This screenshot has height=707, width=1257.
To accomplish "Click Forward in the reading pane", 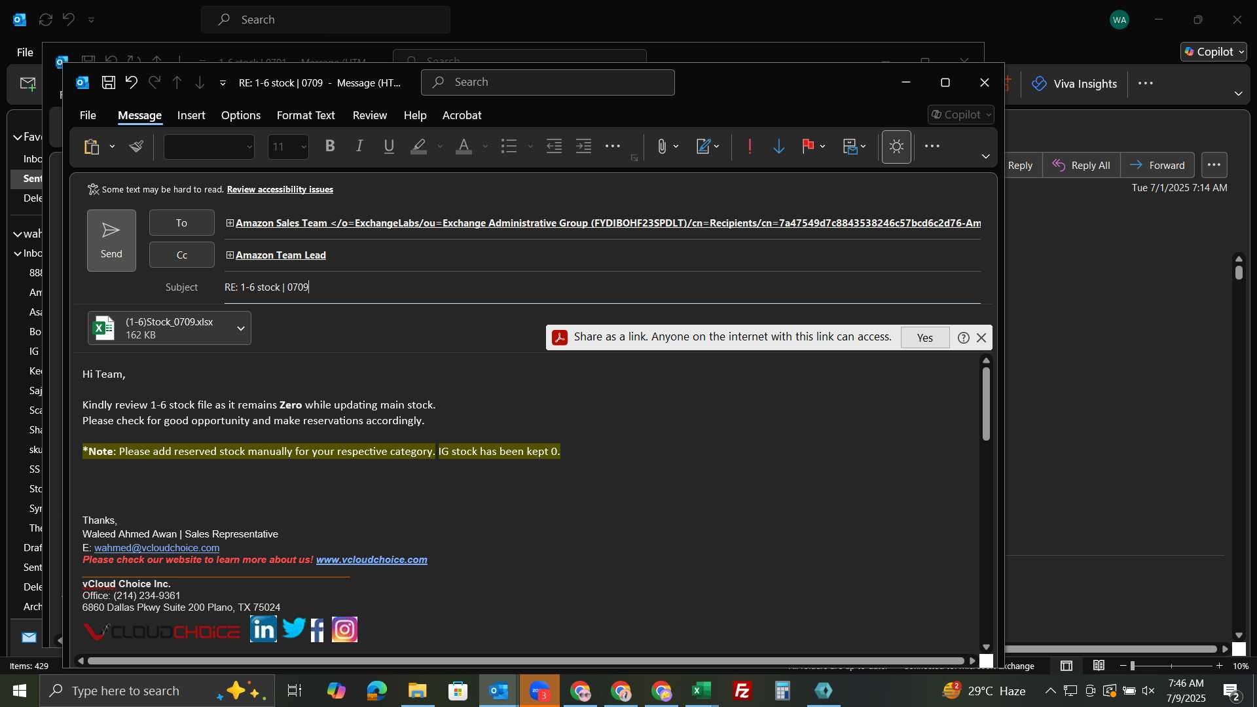I will point(1157,166).
